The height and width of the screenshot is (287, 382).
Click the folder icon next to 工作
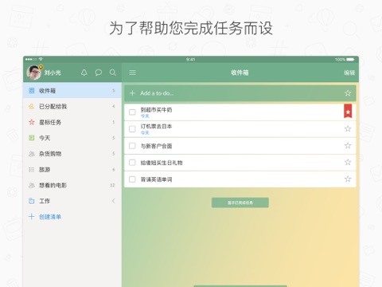(x=31, y=201)
